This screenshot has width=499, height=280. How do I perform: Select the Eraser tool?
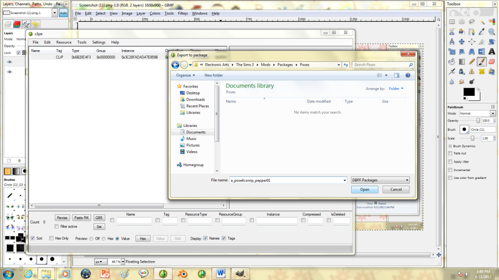point(492,62)
